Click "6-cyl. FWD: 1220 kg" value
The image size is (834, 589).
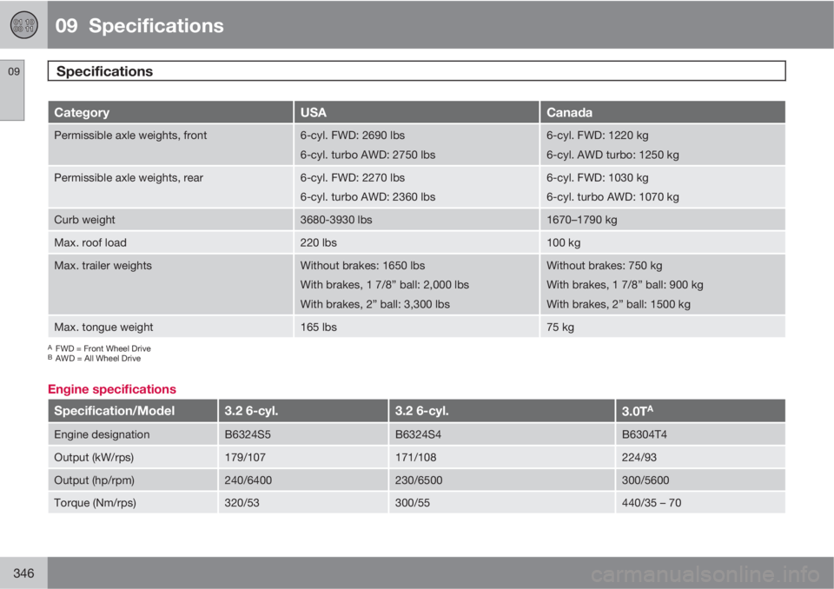click(x=598, y=136)
